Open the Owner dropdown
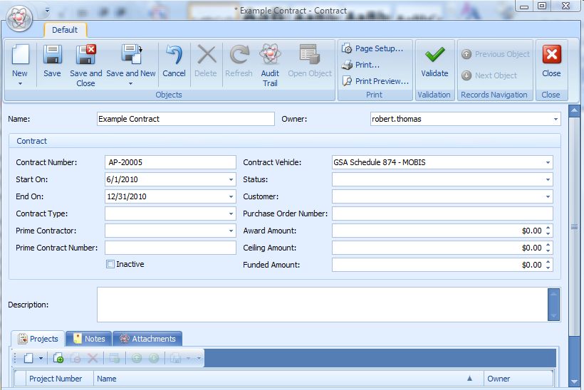This screenshot has height=390, width=584. pos(556,119)
